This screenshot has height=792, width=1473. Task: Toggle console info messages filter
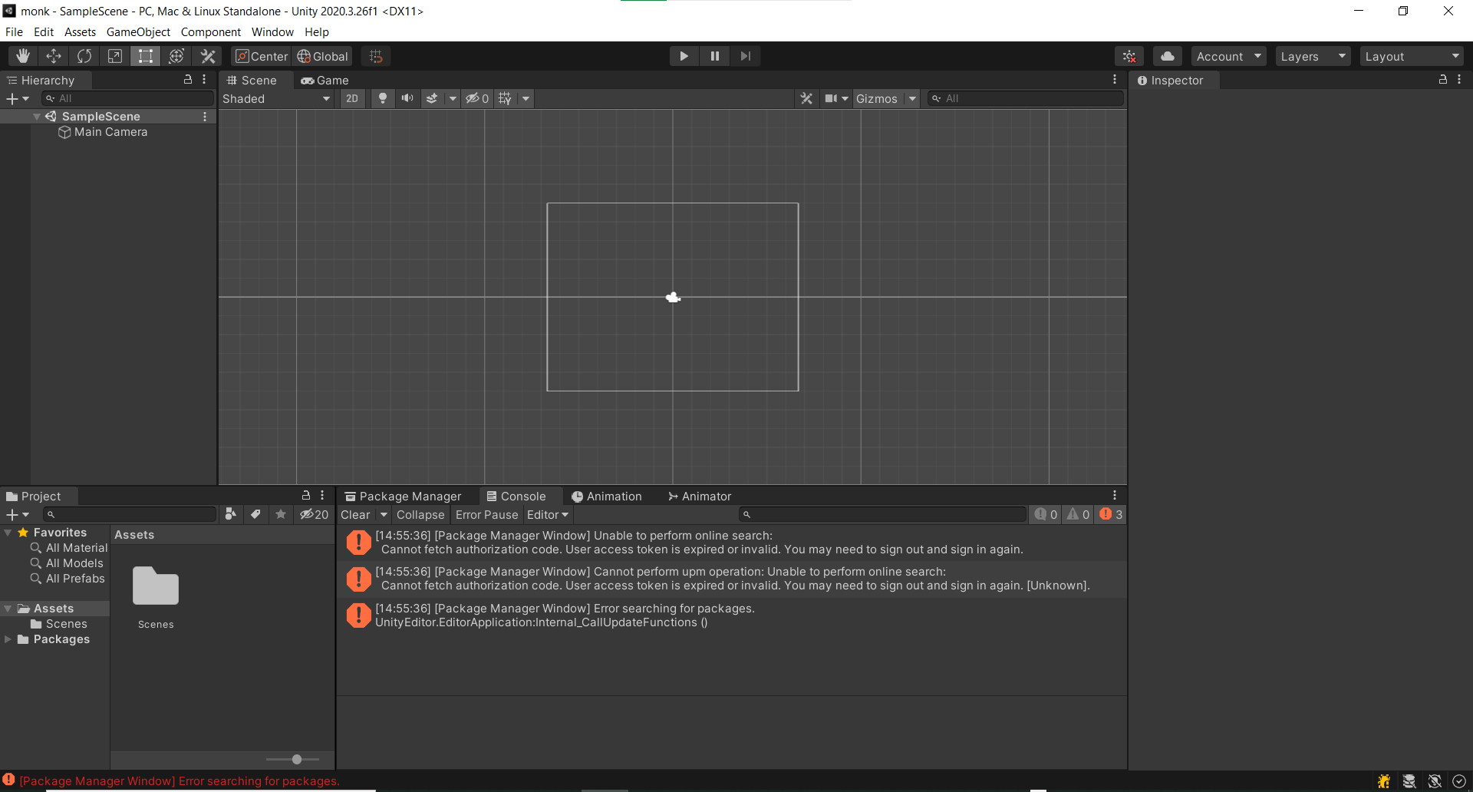pyautogui.click(x=1046, y=515)
